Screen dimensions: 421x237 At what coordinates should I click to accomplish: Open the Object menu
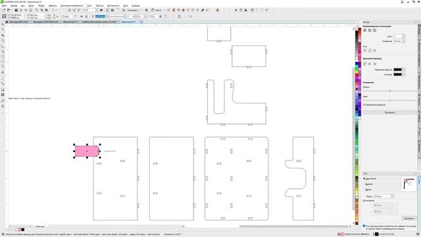click(x=41, y=6)
